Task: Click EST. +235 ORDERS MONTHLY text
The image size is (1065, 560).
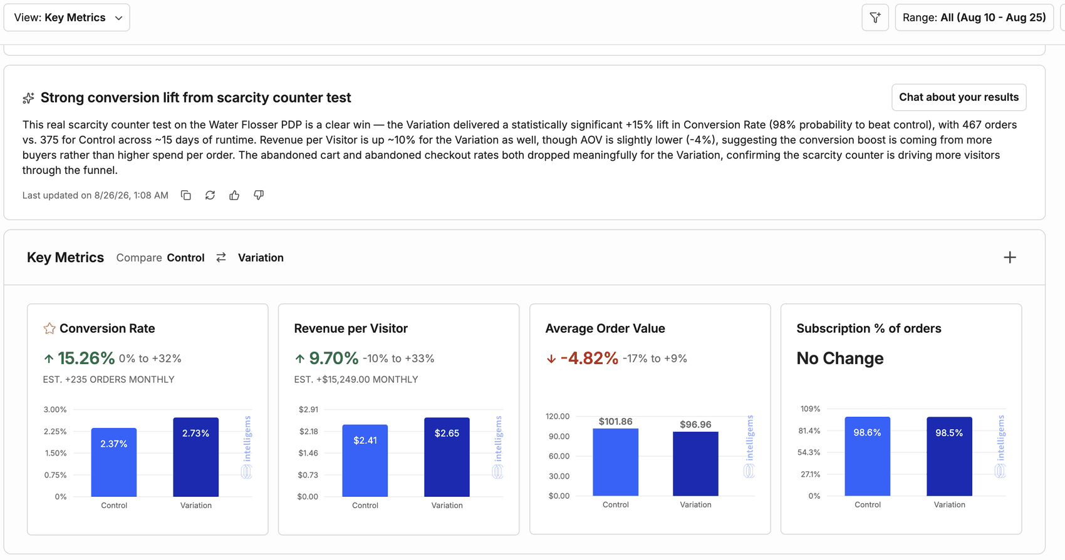Action: click(x=109, y=380)
